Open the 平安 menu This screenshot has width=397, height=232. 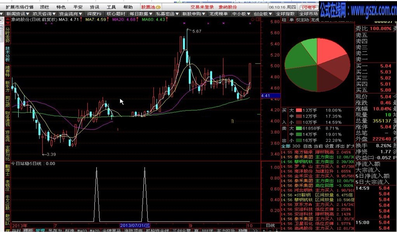pos(78,7)
